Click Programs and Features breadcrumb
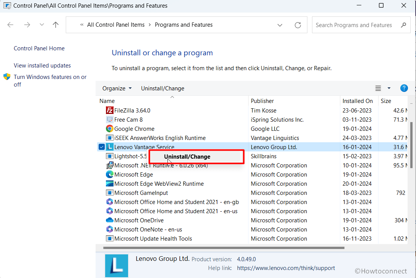The height and width of the screenshot is (278, 416). [x=184, y=25]
